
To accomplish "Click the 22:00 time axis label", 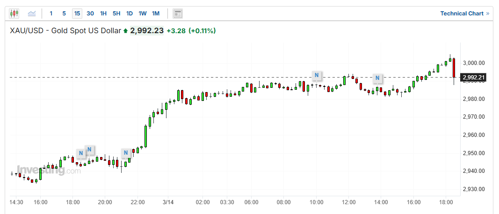I will [138, 202].
